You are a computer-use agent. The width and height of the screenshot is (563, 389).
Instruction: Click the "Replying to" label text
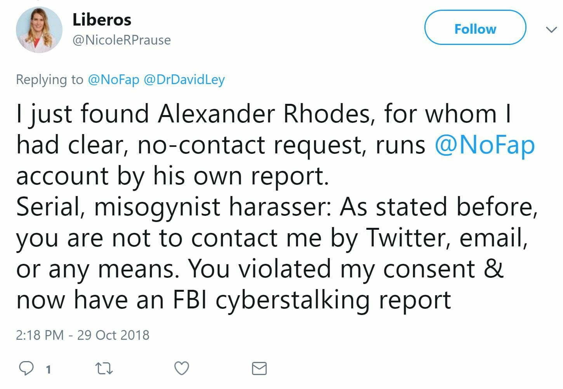click(x=49, y=79)
